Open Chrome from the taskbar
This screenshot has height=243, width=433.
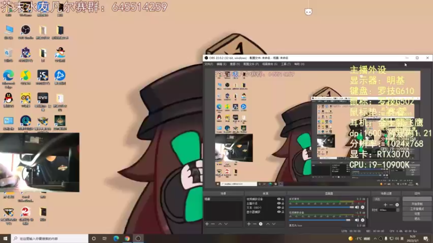pos(127,238)
